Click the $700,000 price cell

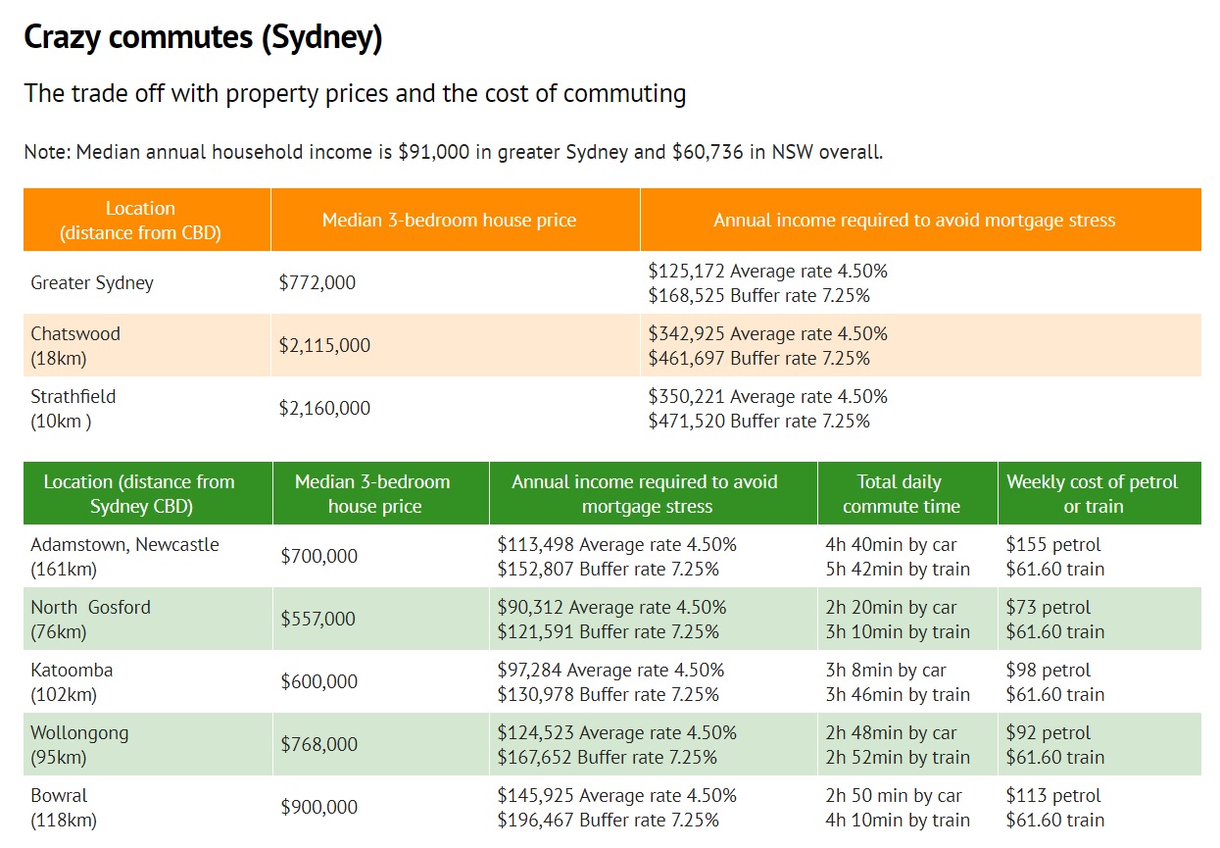pyautogui.click(x=381, y=557)
